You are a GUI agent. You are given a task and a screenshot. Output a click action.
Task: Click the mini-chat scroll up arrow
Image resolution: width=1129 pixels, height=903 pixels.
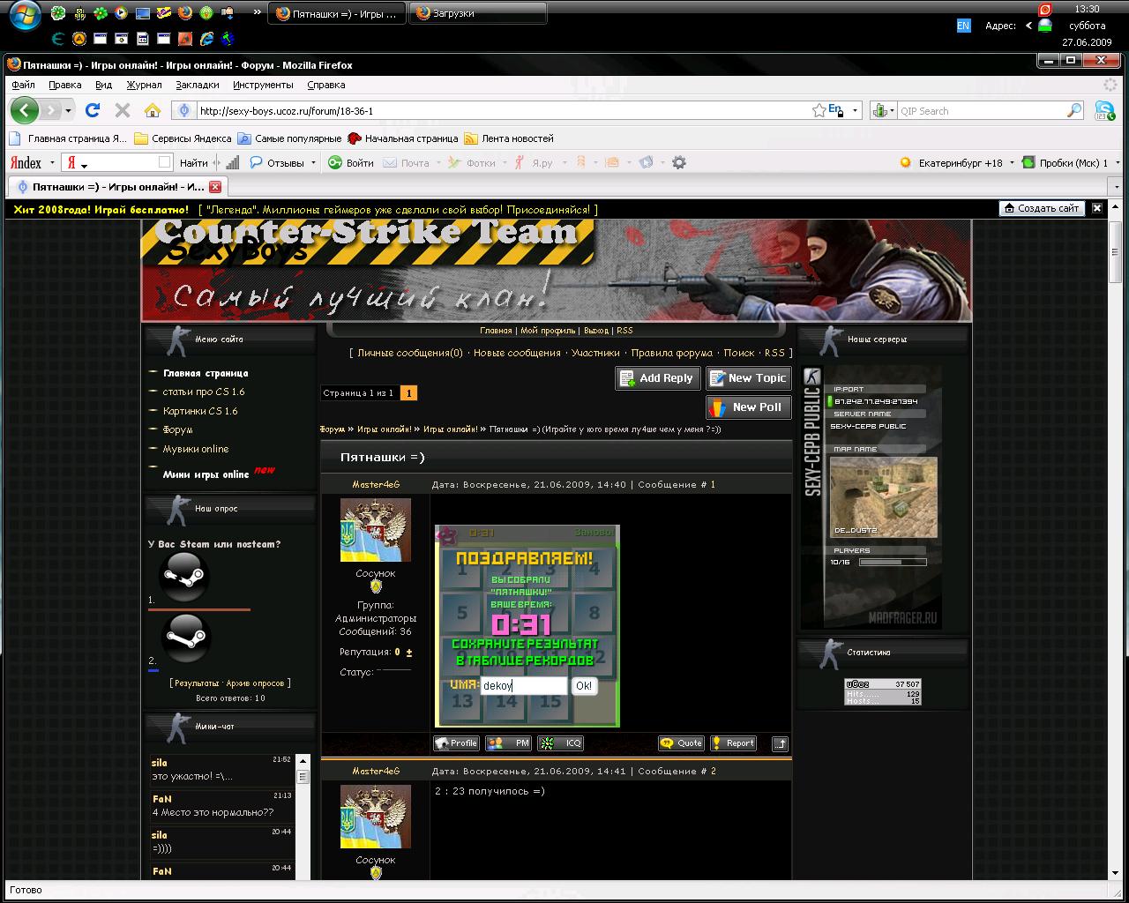coord(303,760)
